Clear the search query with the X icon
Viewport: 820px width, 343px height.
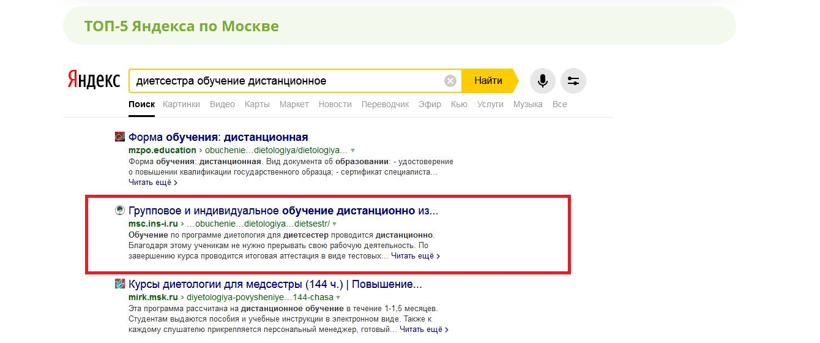point(450,81)
